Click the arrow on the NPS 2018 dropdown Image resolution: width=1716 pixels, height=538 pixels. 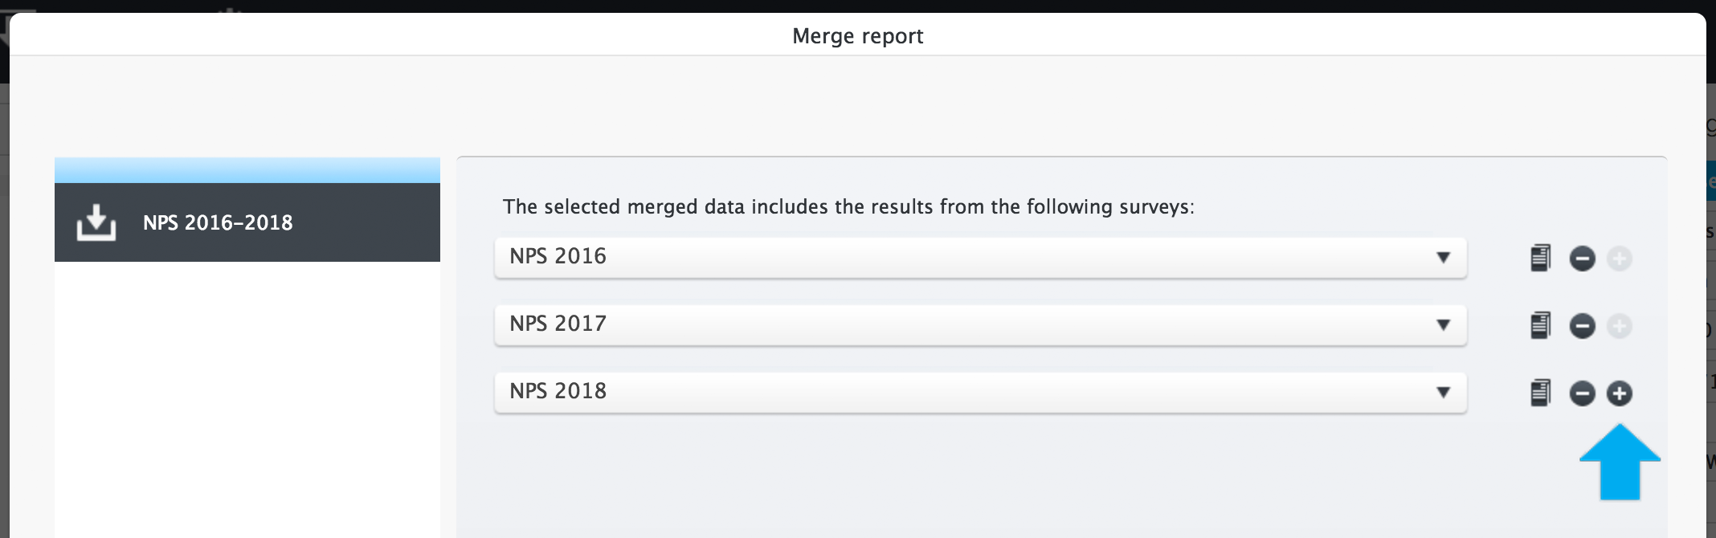(x=1443, y=393)
